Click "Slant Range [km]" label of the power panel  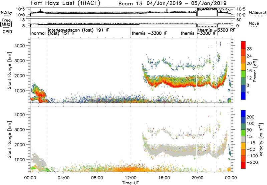click(x=9, y=70)
